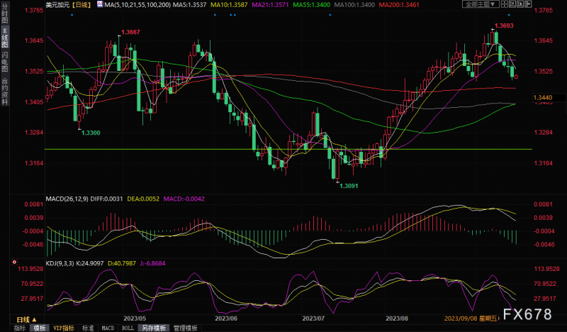Click the MA200:1.3461 legend value

[399, 5]
